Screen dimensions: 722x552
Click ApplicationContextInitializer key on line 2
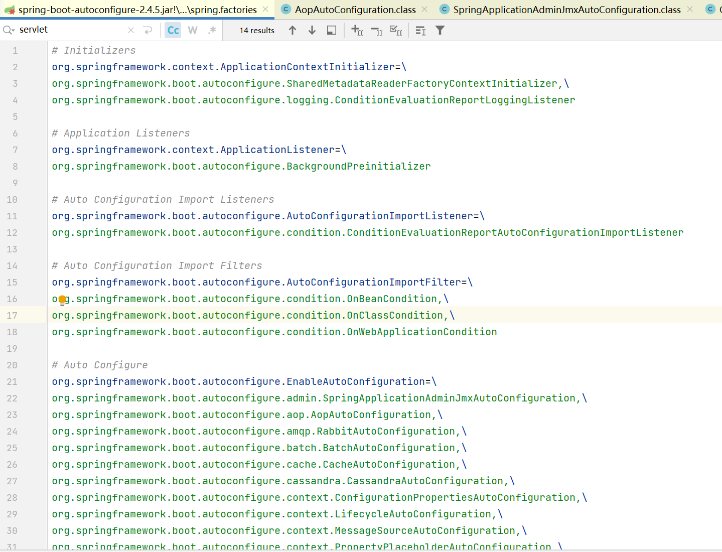pos(229,67)
